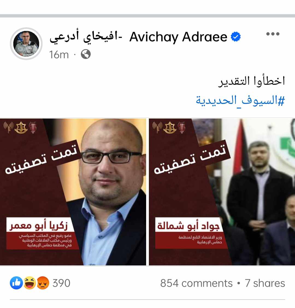Open Avichay Adraee profile picture
The image size is (295, 308).
pos(26,44)
